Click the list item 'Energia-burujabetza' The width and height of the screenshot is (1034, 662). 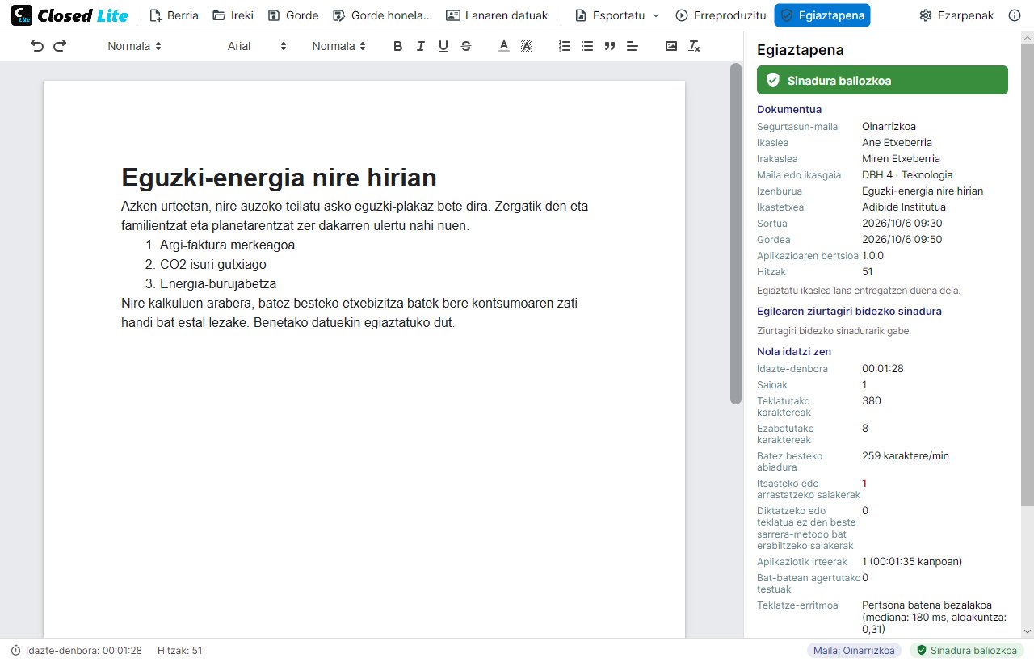pos(218,283)
